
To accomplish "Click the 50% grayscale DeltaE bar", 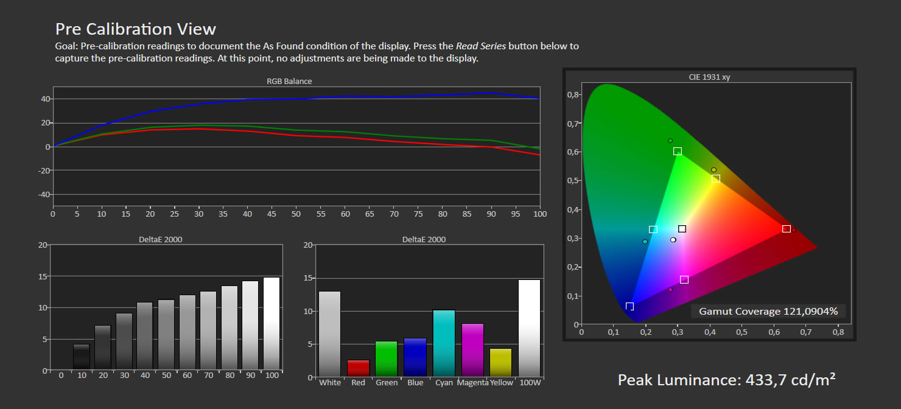I will pos(166,334).
